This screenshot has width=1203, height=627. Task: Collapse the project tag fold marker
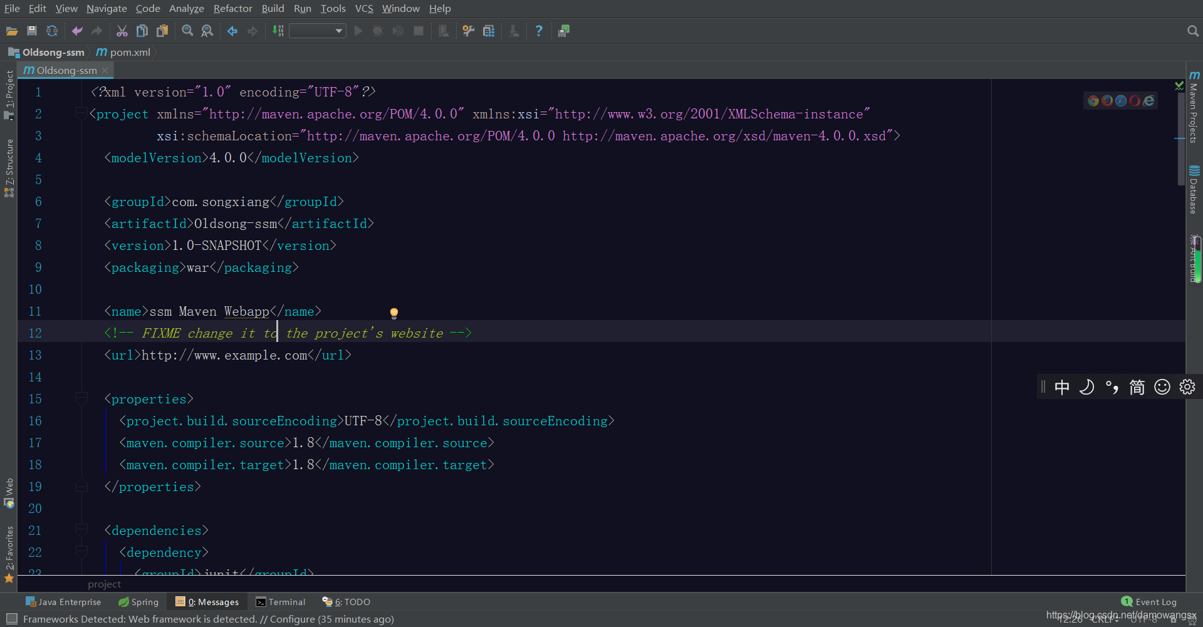tap(81, 113)
